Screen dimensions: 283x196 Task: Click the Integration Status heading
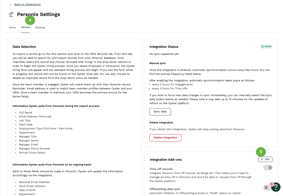click(164, 47)
